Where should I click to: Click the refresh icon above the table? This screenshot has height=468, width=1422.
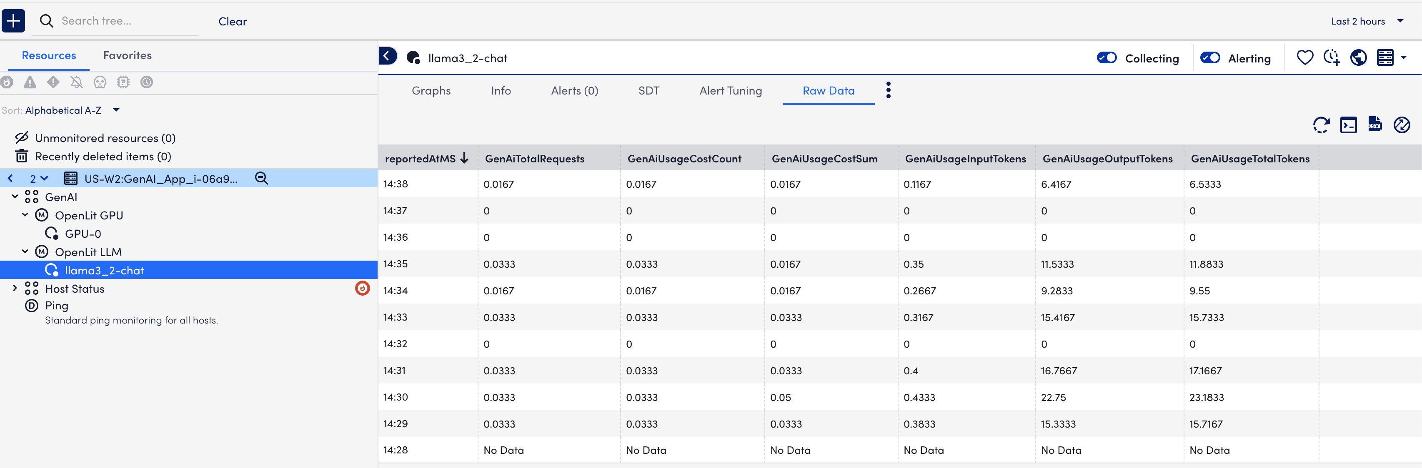(1321, 125)
